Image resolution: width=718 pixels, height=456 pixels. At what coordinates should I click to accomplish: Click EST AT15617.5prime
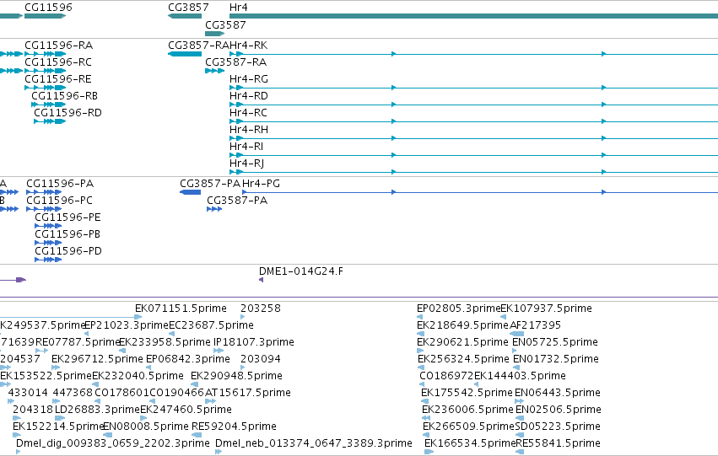pos(248,393)
